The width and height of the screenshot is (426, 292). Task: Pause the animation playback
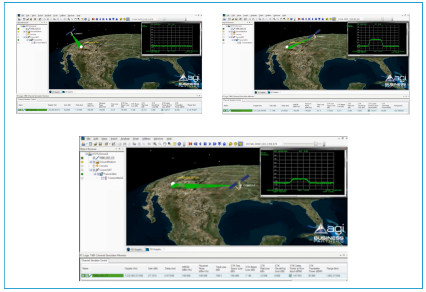click(x=205, y=144)
